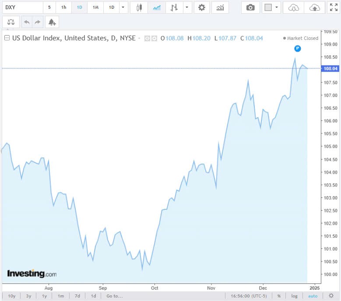The height and width of the screenshot is (301, 341).
Task: Toggle percentage scale
Action: click(x=279, y=296)
